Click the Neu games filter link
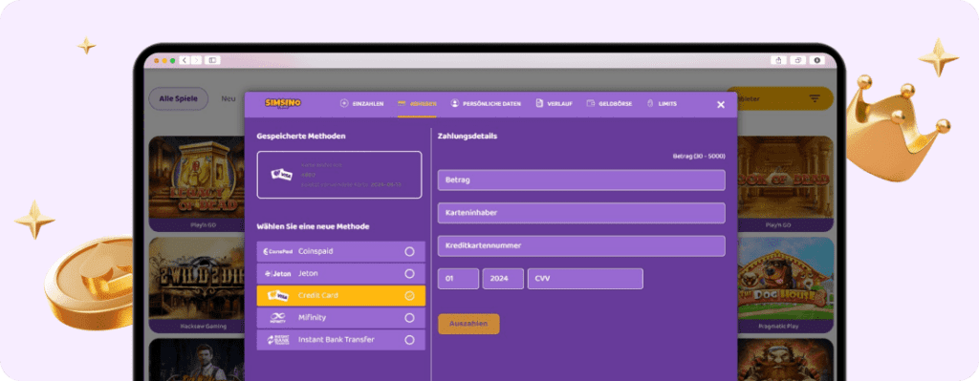979x381 pixels. (x=228, y=98)
